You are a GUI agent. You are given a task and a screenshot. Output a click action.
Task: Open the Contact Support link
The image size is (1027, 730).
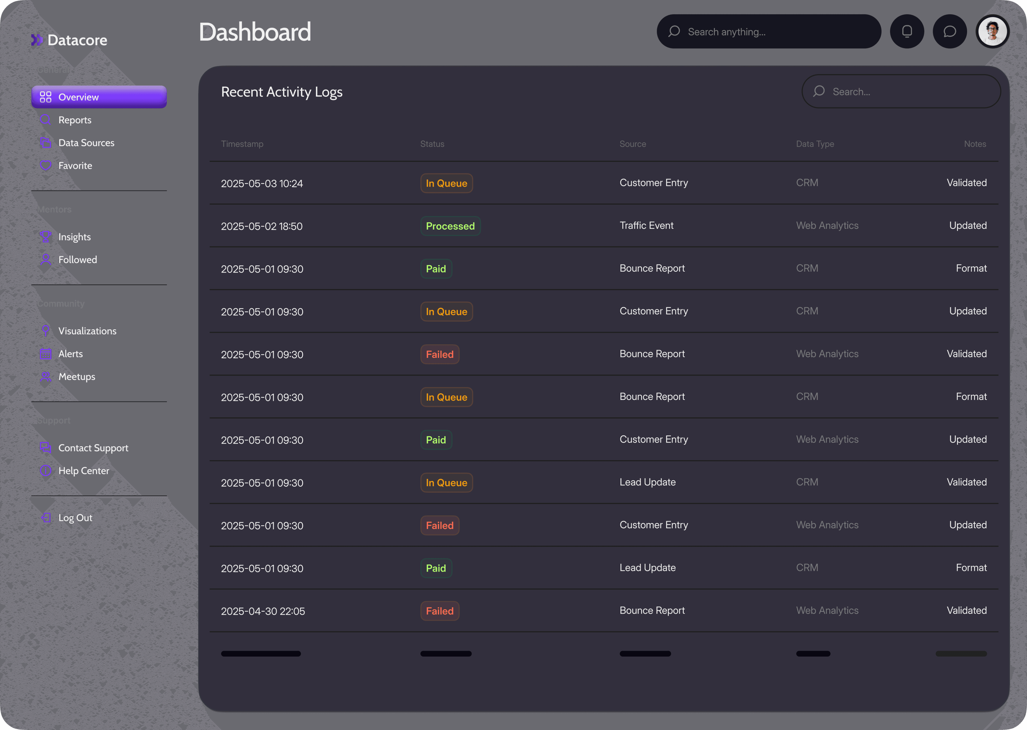99,448
